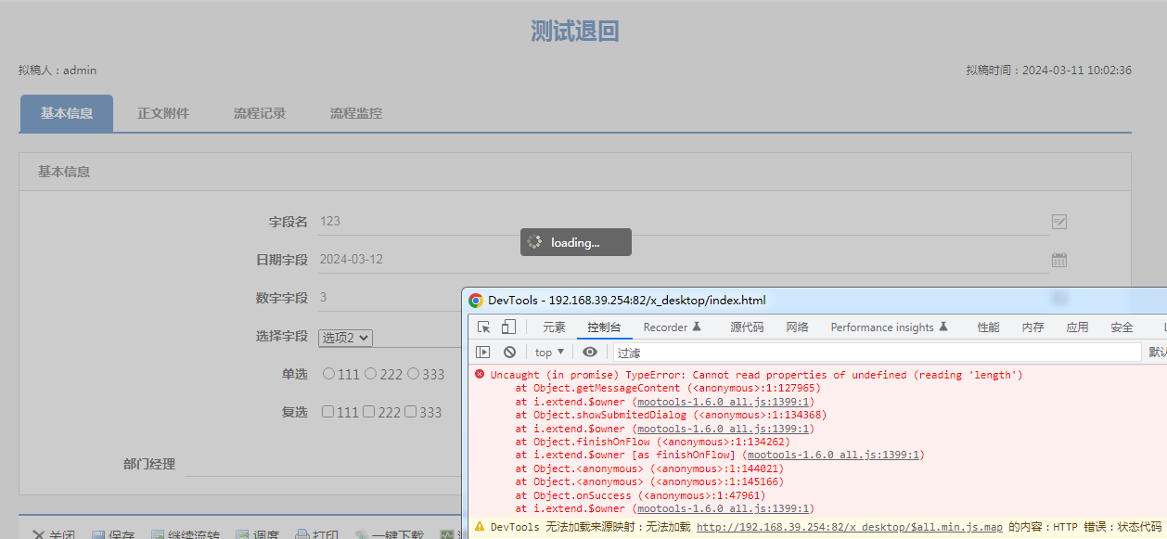The width and height of the screenshot is (1167, 539).
Task: Click the Object.showSubmitedDialog stack line
Action: (671, 415)
